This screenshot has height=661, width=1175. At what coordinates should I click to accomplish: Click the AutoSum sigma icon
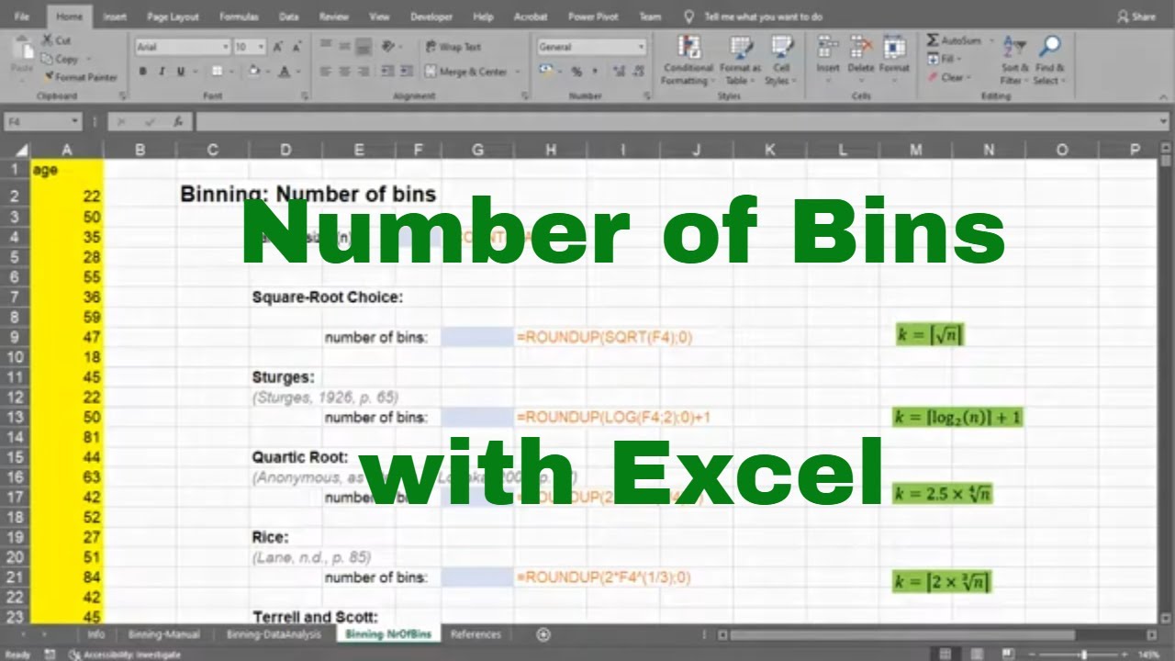tap(933, 40)
